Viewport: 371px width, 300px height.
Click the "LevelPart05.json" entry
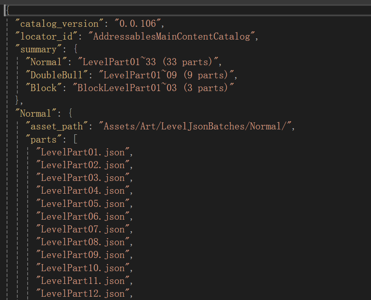point(83,204)
